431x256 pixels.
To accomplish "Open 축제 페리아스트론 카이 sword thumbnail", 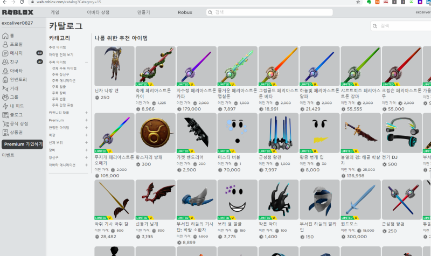I will 155,66.
